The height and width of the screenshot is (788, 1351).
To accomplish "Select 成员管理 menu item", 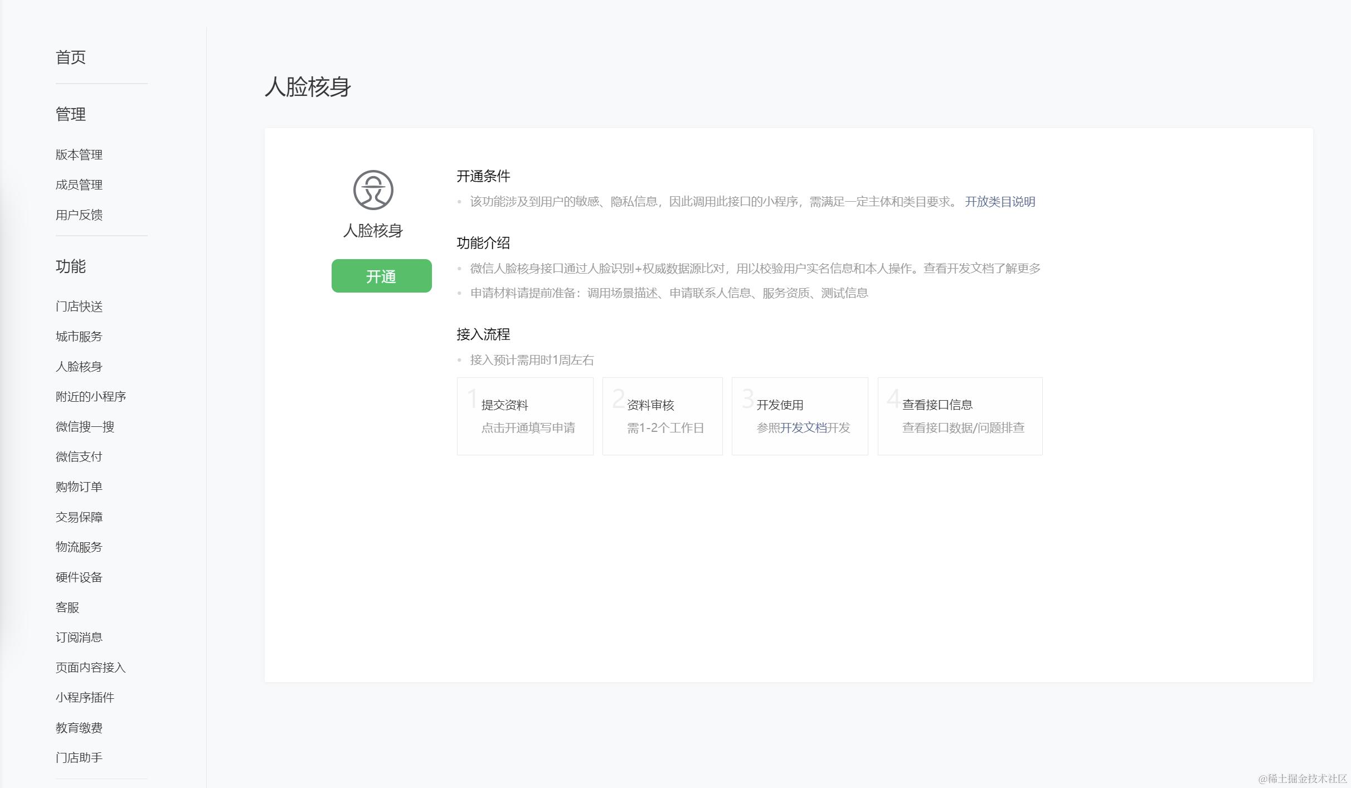I will [x=79, y=185].
